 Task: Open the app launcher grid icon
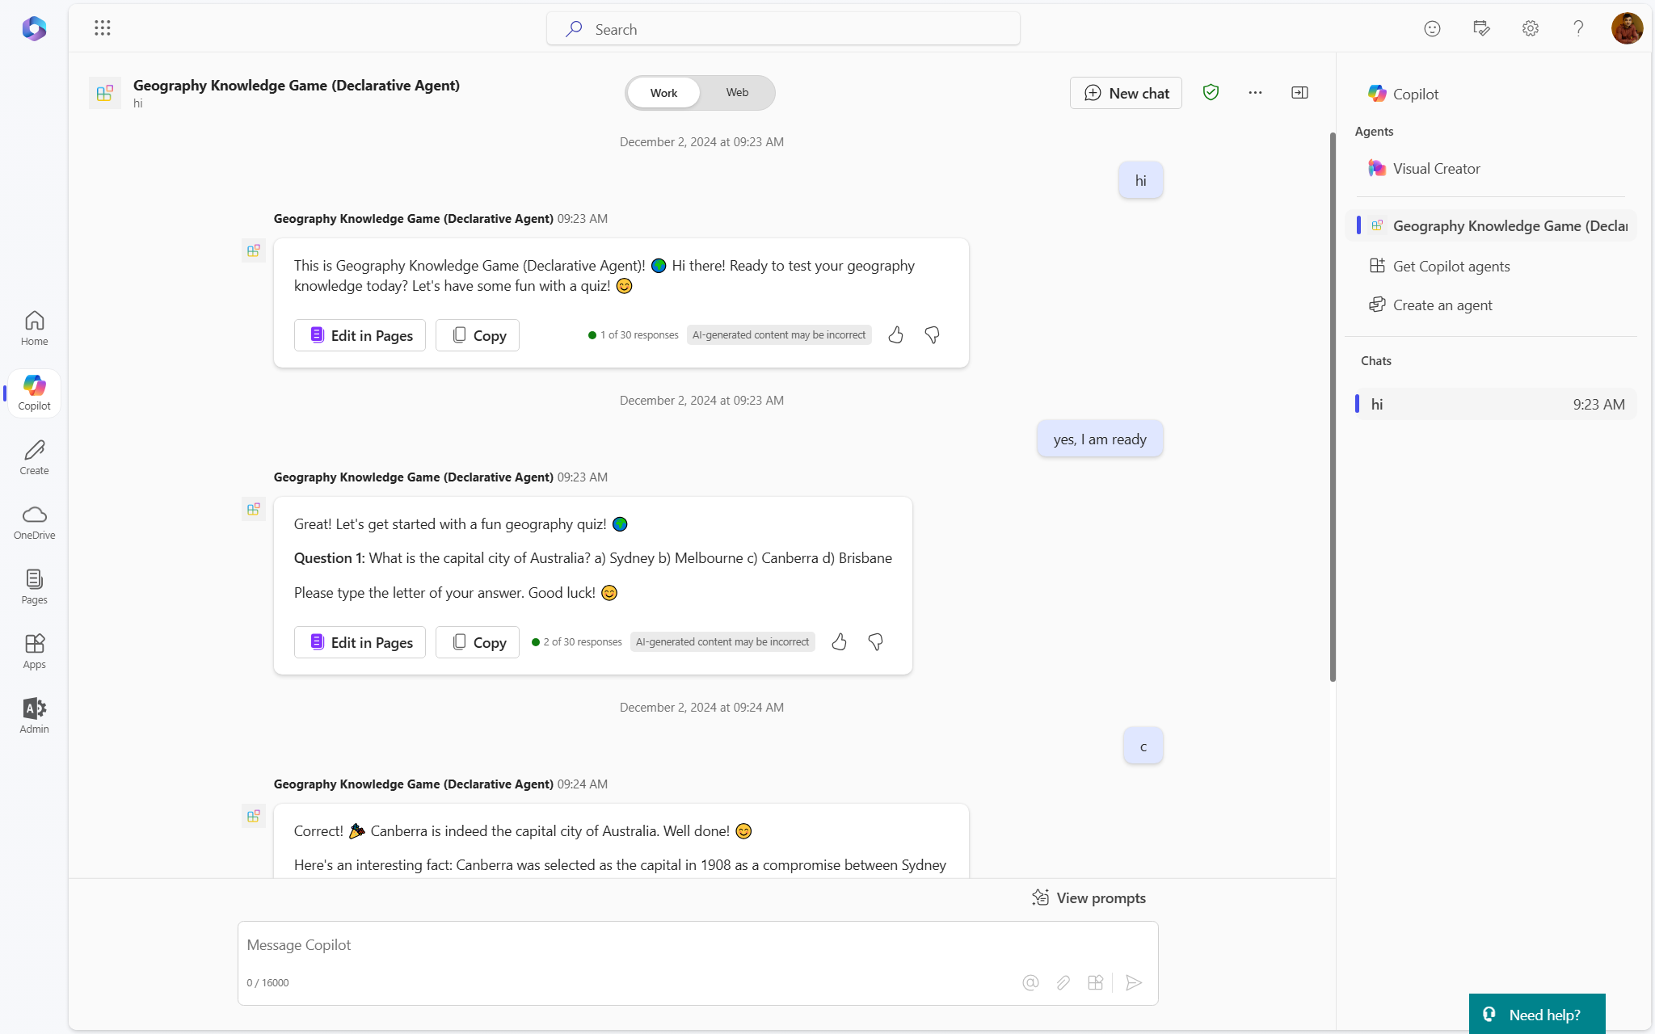[x=102, y=28]
